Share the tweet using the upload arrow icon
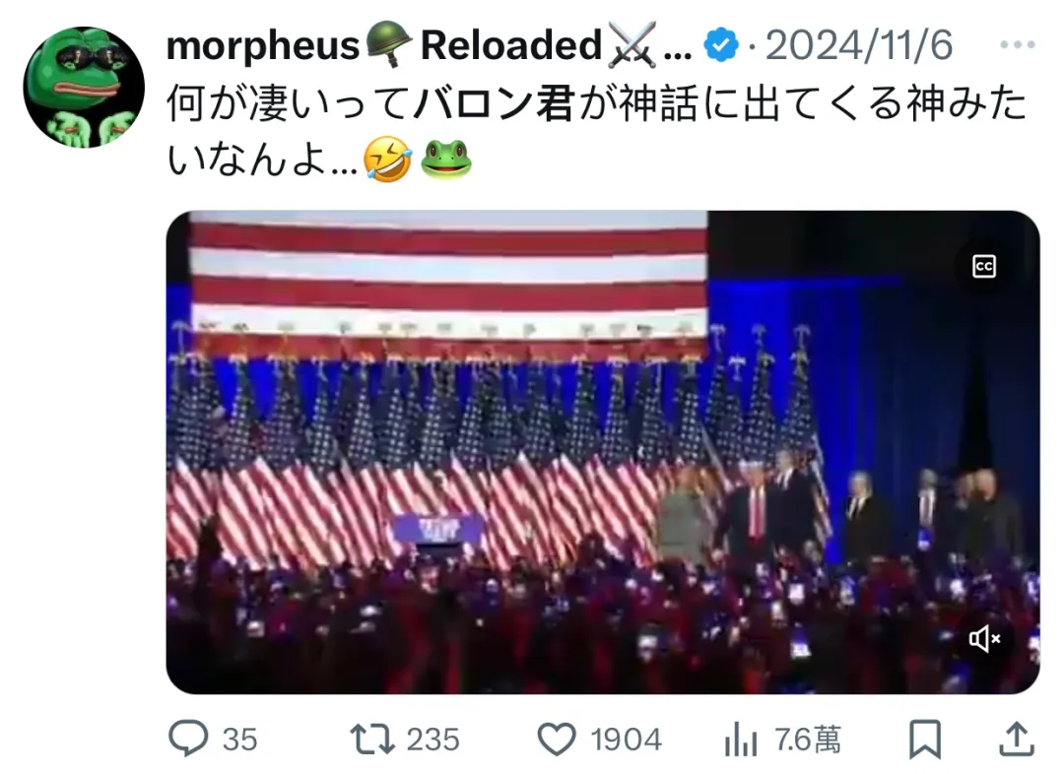This screenshot has width=1064, height=774. pyautogui.click(x=1017, y=740)
